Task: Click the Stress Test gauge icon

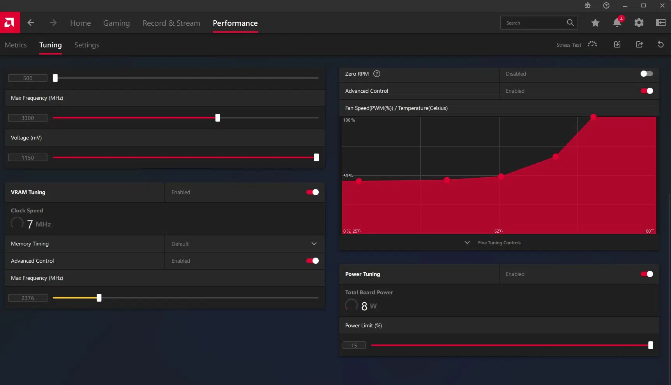Action: pos(592,44)
